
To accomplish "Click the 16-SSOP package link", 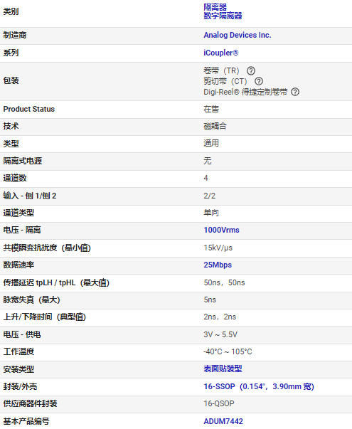I will 259,386.
